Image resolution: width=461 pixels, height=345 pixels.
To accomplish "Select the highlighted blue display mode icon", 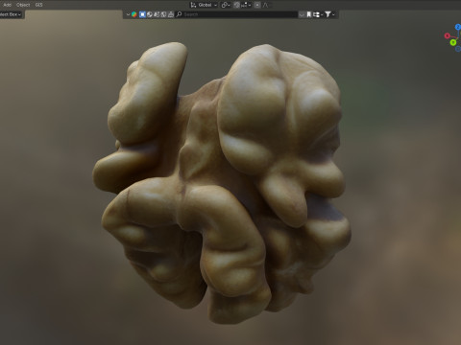I will 142,14.
